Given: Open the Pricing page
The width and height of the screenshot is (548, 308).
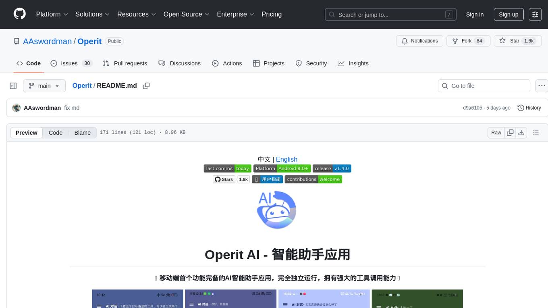Looking at the screenshot, I should coord(272,14).
